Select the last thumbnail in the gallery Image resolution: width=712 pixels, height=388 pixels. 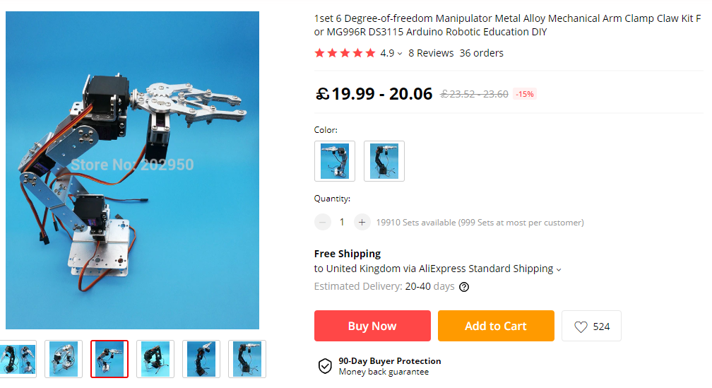[247, 359]
